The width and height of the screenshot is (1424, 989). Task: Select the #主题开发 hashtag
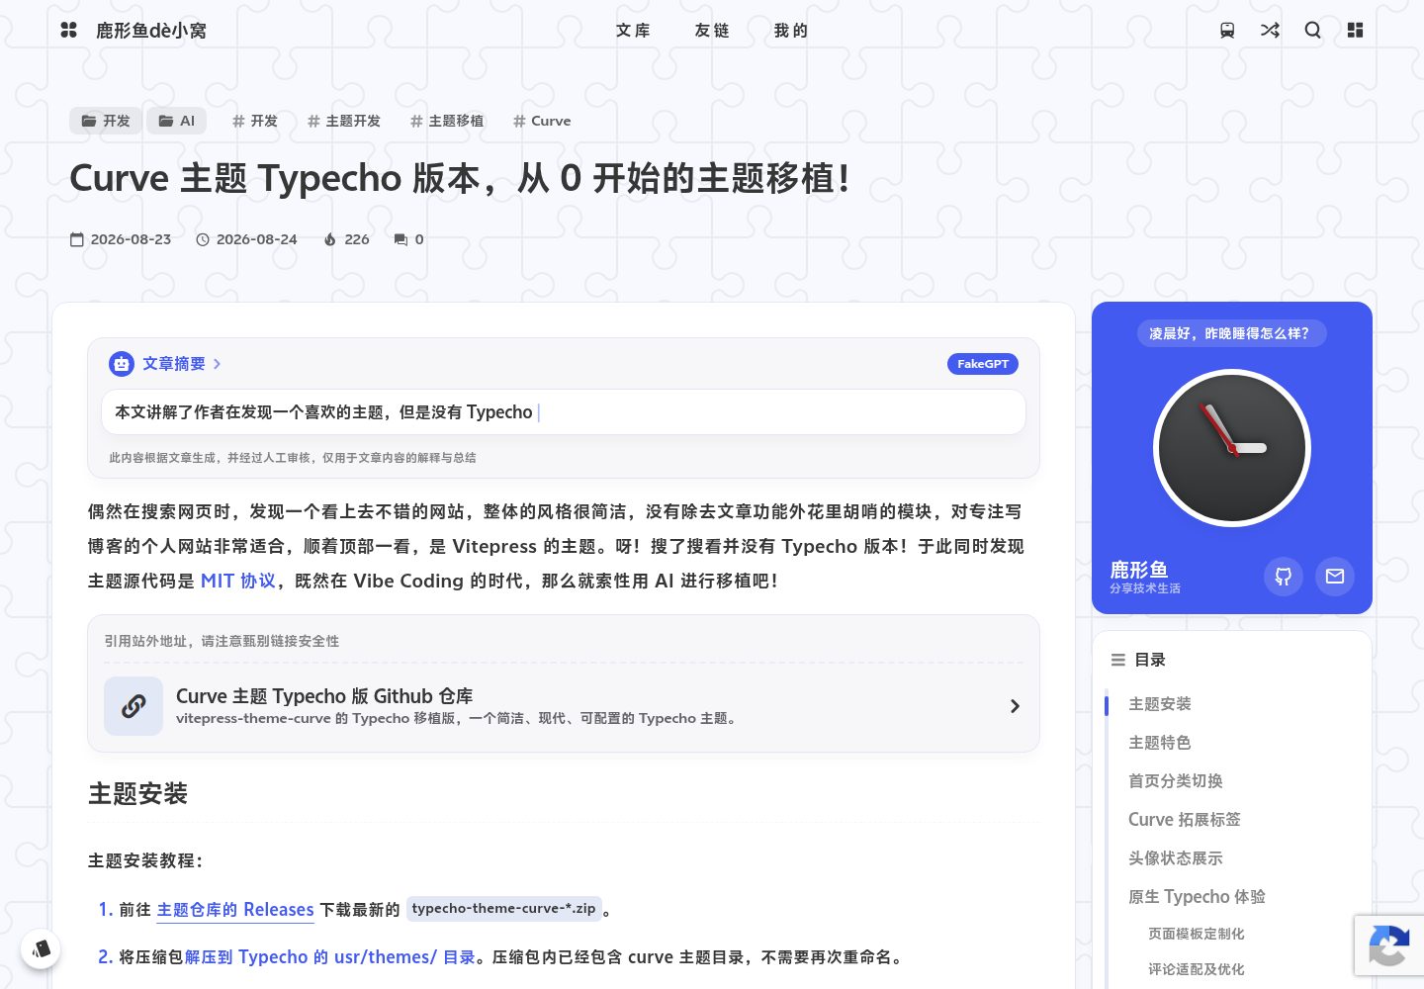coord(343,121)
